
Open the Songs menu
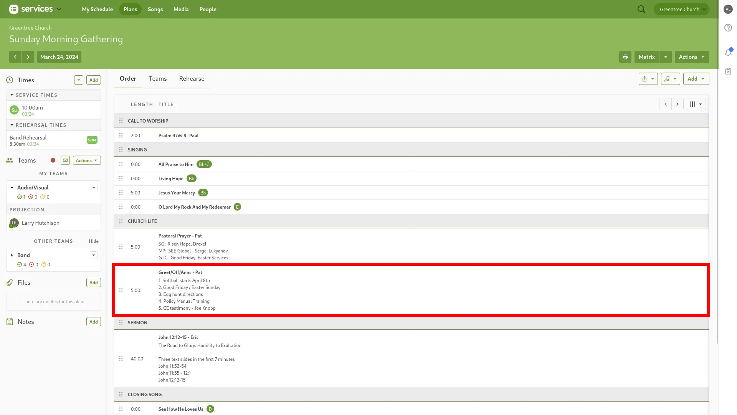pyautogui.click(x=155, y=9)
